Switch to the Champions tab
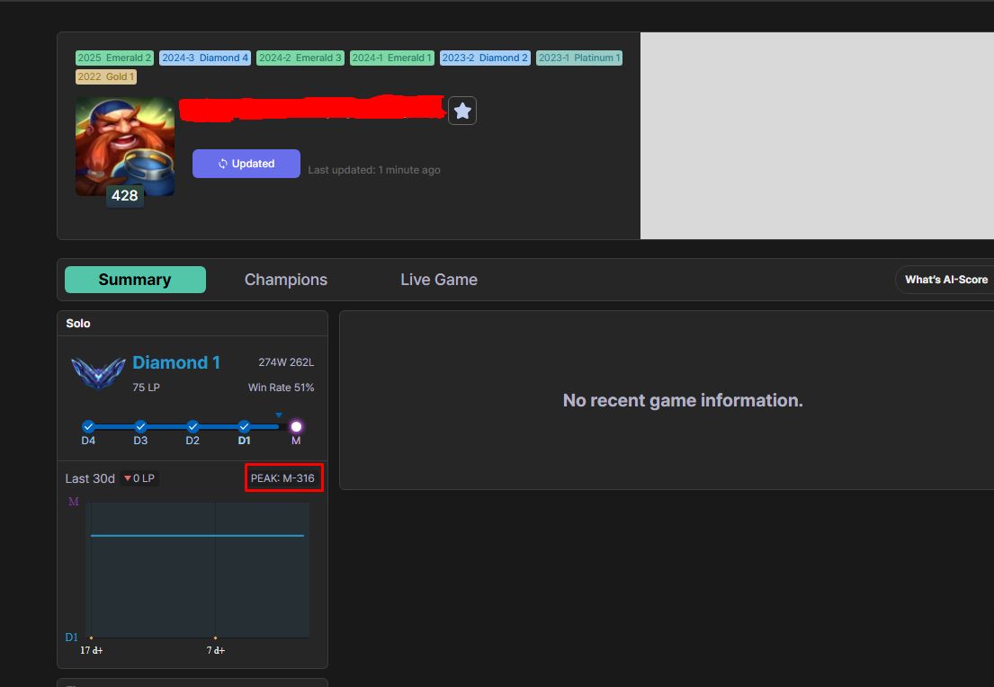Image resolution: width=994 pixels, height=687 pixels. pos(286,280)
